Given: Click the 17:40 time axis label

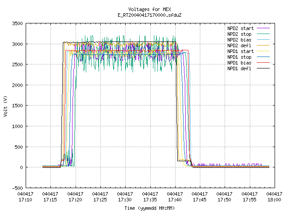Looking at the screenshot, I should click(175, 200).
